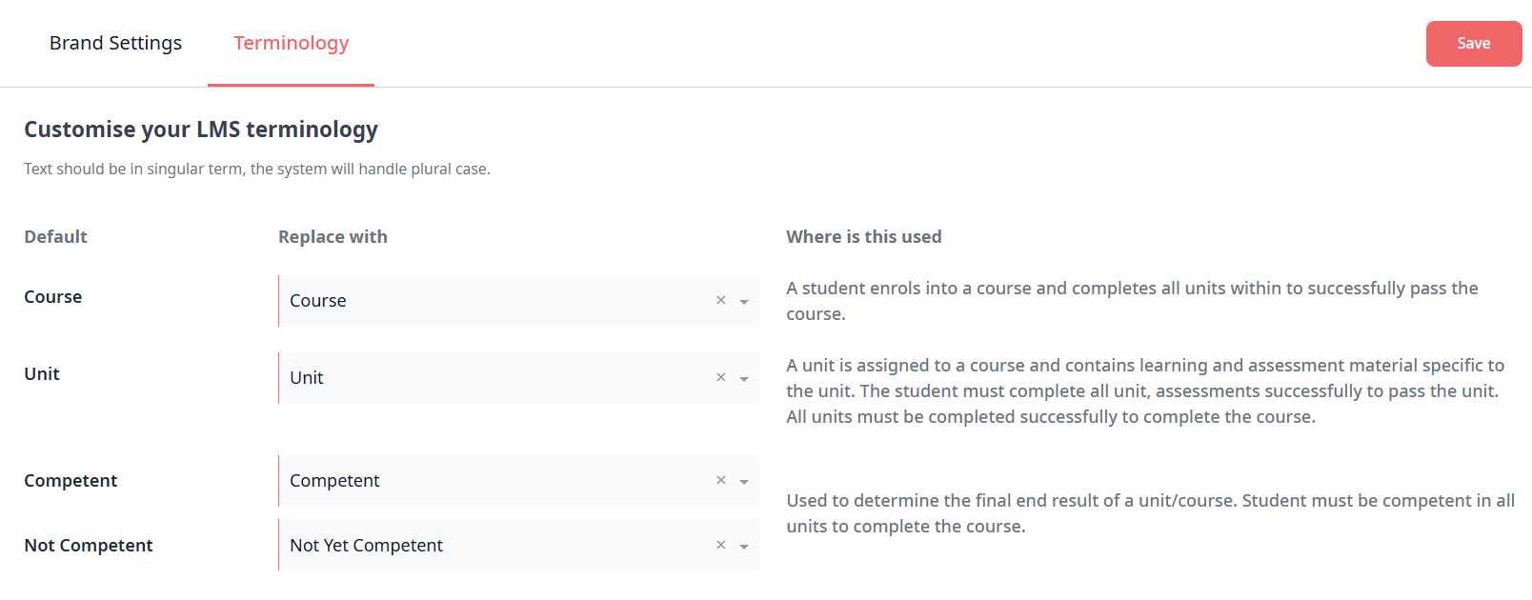1532x600 pixels.
Task: Click the Not Competent default label
Action: pyautogui.click(x=89, y=546)
